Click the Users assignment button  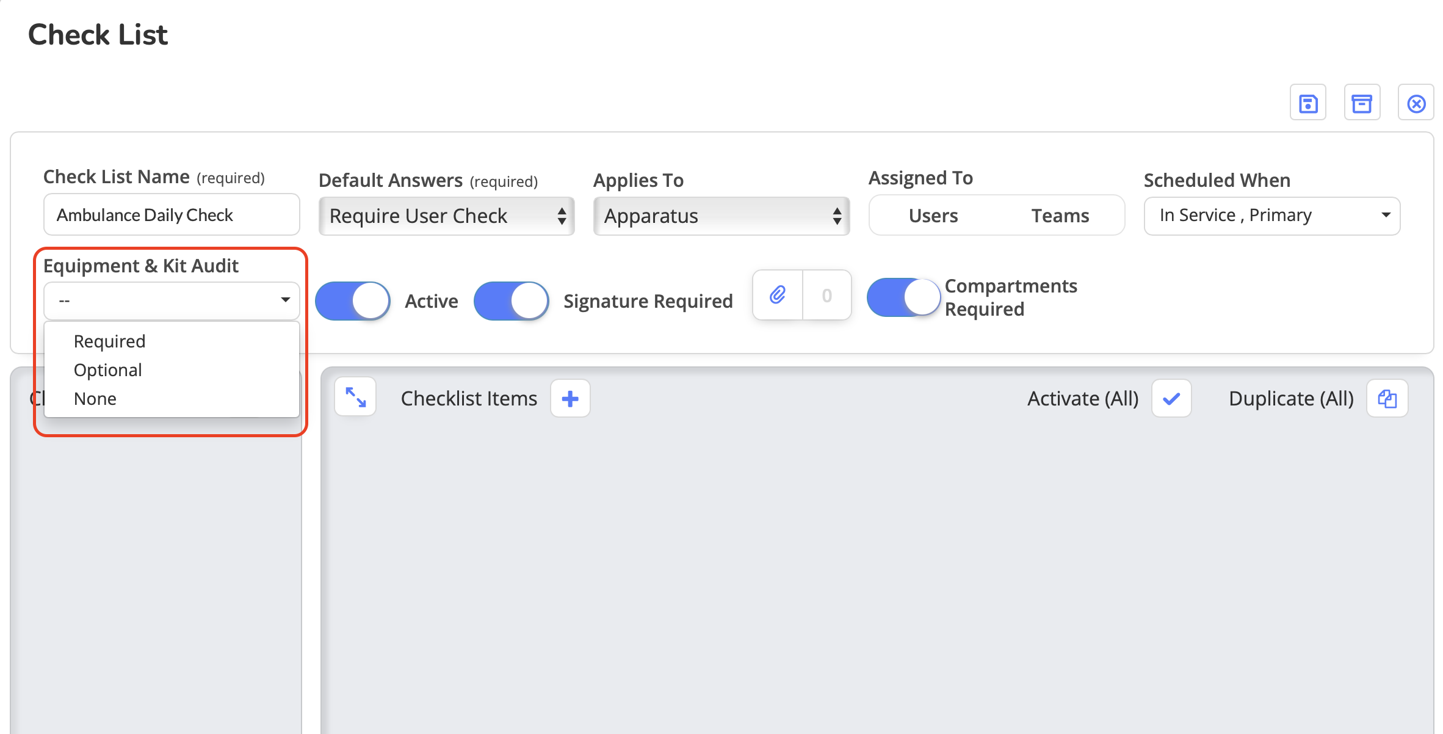(933, 216)
